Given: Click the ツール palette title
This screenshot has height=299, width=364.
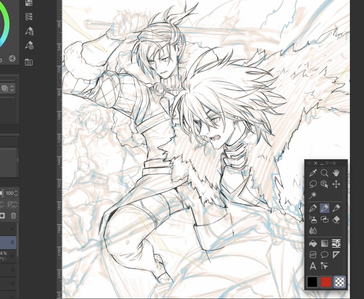Looking at the screenshot, I should (x=330, y=163).
